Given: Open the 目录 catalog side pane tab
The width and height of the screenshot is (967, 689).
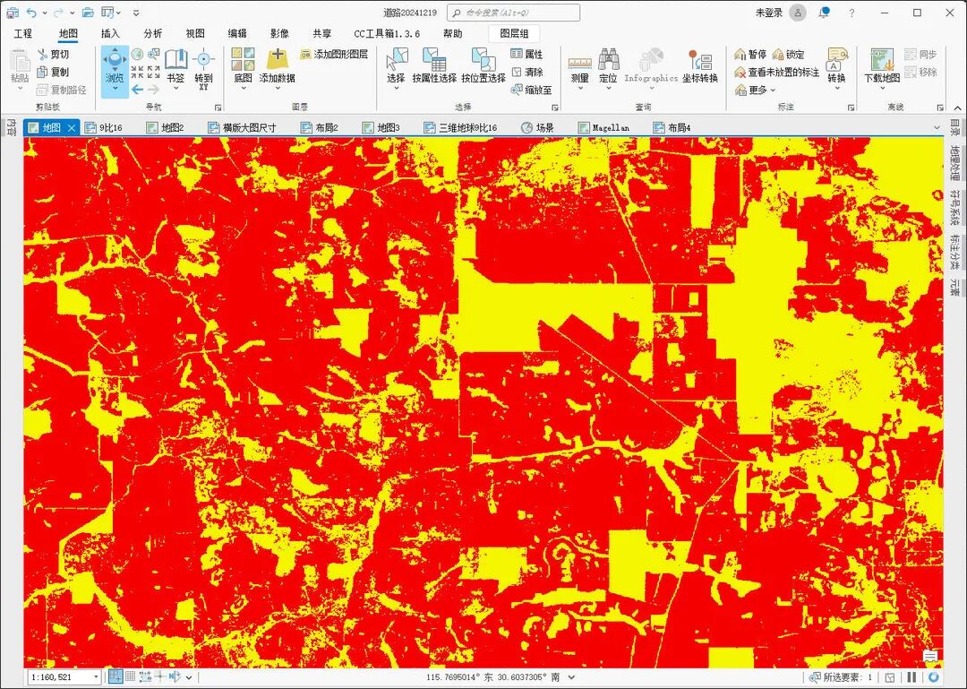Looking at the screenshot, I should (x=954, y=127).
